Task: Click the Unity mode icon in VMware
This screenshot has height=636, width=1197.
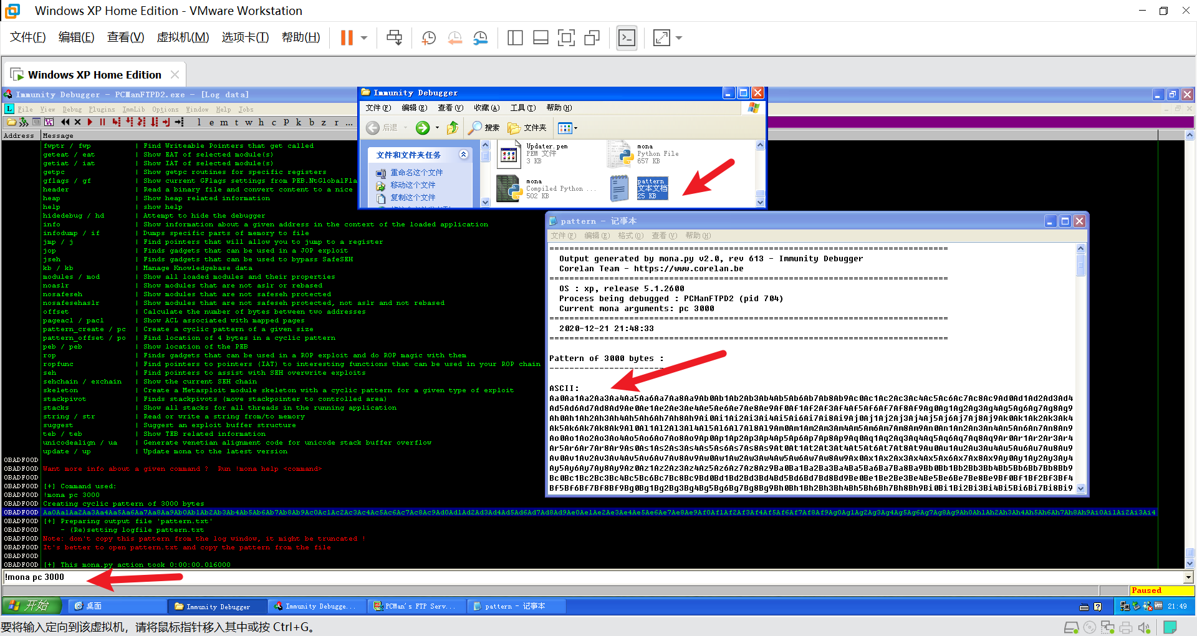Action: [592, 38]
